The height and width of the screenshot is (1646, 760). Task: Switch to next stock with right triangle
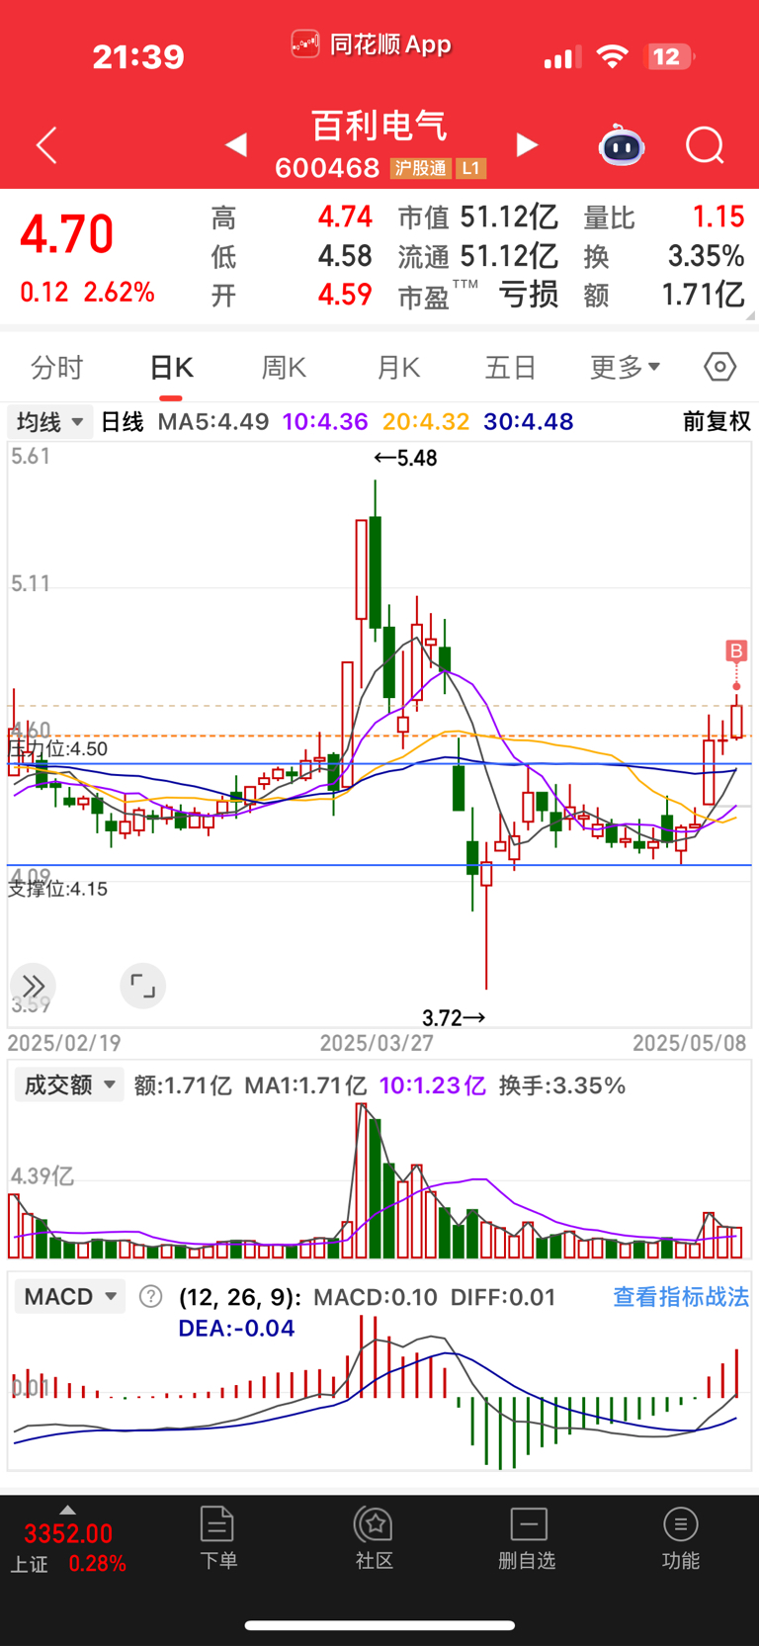[x=528, y=145]
